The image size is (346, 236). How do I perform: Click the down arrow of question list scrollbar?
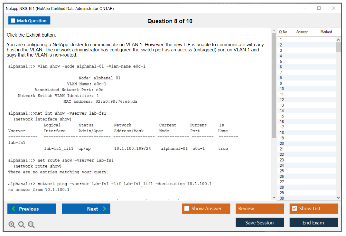[x=338, y=198]
